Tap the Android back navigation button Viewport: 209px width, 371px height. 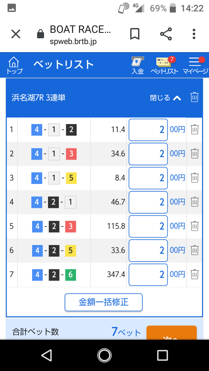click(46, 355)
